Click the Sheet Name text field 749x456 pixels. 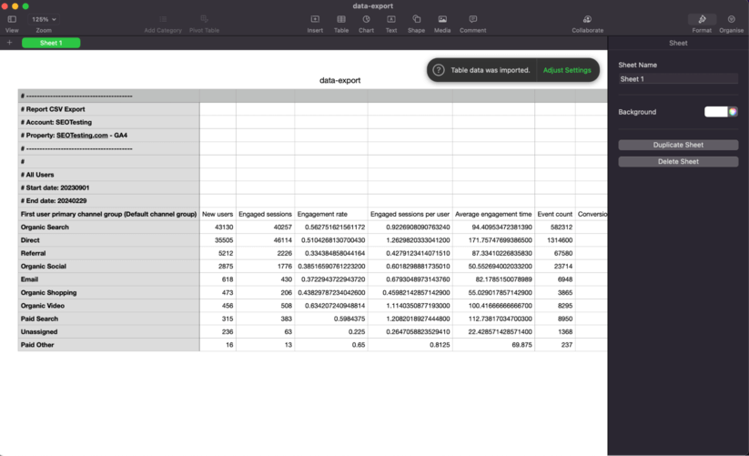pos(678,79)
